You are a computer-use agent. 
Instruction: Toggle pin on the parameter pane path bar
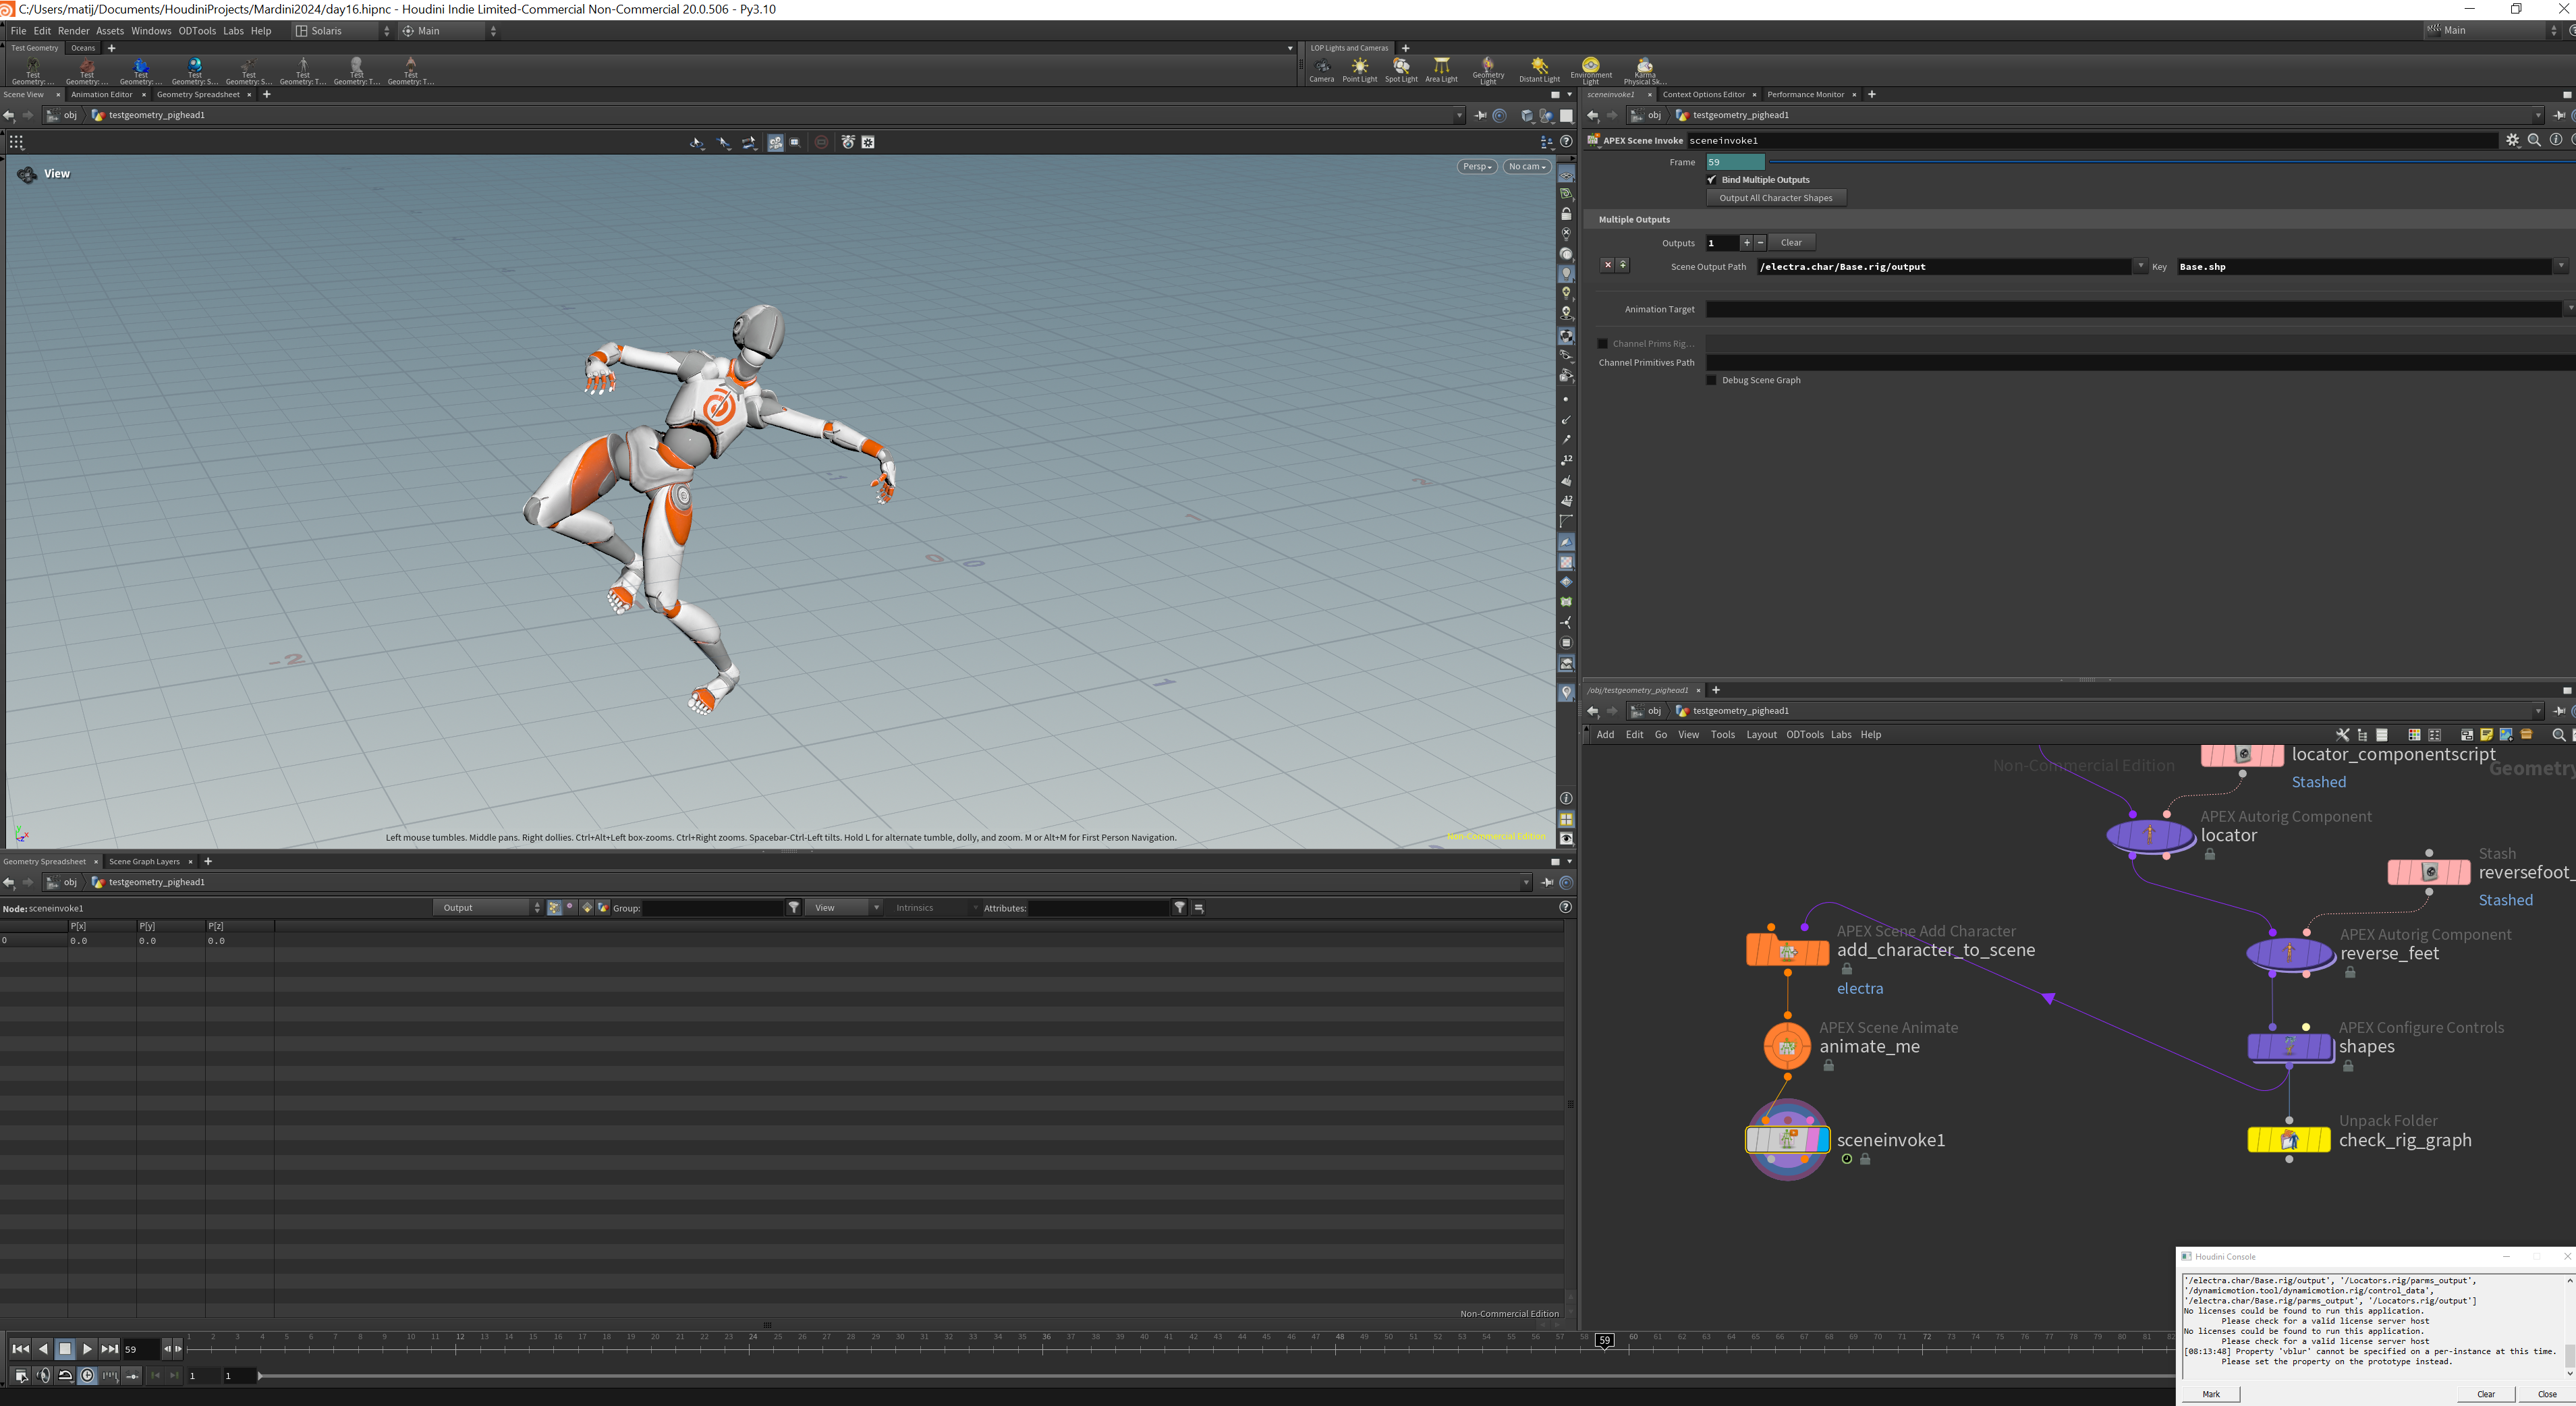[2559, 115]
